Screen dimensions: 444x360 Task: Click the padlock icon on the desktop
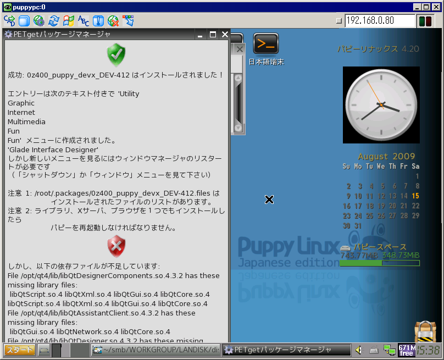tap(425, 333)
